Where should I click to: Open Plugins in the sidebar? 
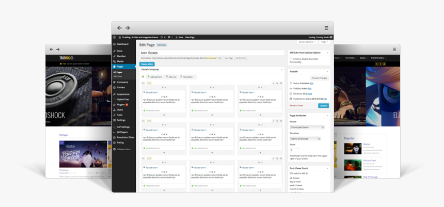(x=122, y=104)
